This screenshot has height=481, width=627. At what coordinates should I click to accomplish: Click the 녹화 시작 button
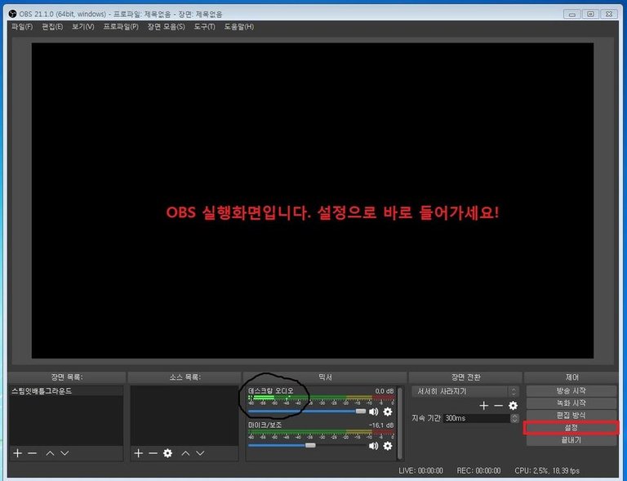tap(571, 403)
